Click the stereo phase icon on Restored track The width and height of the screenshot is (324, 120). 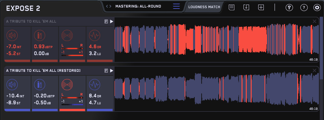coord(67,85)
